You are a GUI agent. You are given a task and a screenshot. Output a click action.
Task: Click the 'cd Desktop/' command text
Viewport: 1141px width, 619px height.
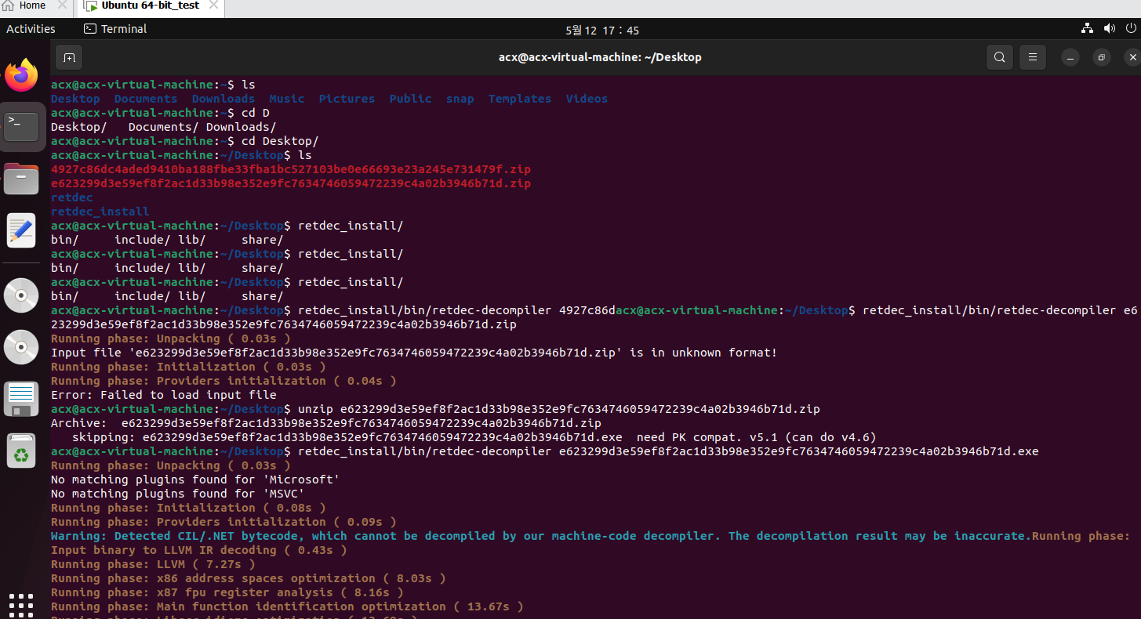(x=280, y=141)
